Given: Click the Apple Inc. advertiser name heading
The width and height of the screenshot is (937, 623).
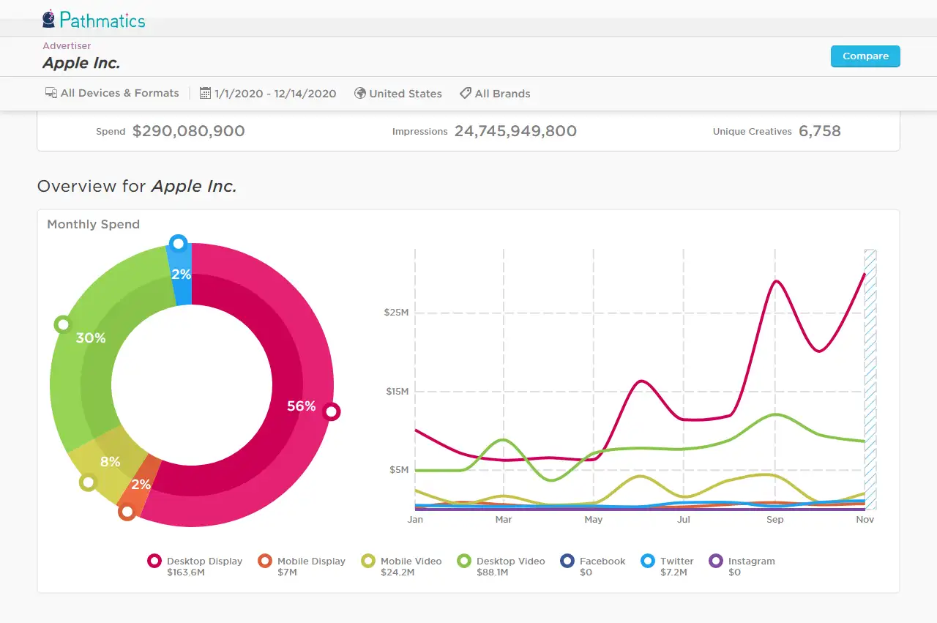Looking at the screenshot, I should pos(81,63).
